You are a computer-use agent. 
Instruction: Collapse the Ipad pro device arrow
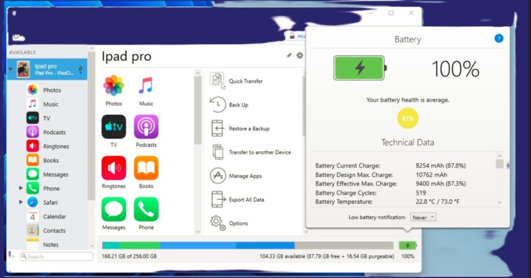coord(10,69)
